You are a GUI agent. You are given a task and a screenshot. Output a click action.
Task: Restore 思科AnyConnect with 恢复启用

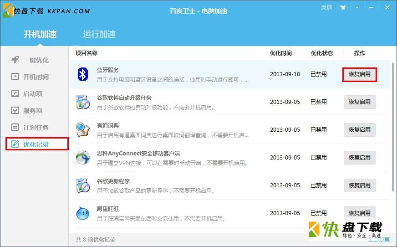pyautogui.click(x=360, y=158)
